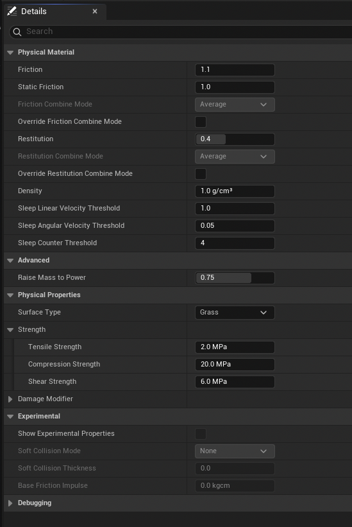Edit Tensile Strength value 2.0 MPa
The image size is (352, 527).
click(x=235, y=347)
